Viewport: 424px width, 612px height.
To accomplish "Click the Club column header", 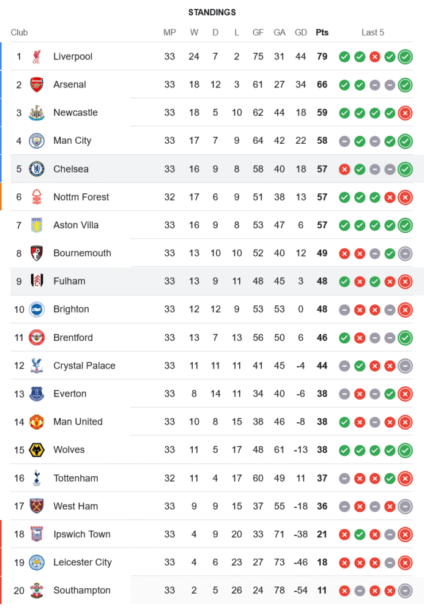I will tap(19, 32).
